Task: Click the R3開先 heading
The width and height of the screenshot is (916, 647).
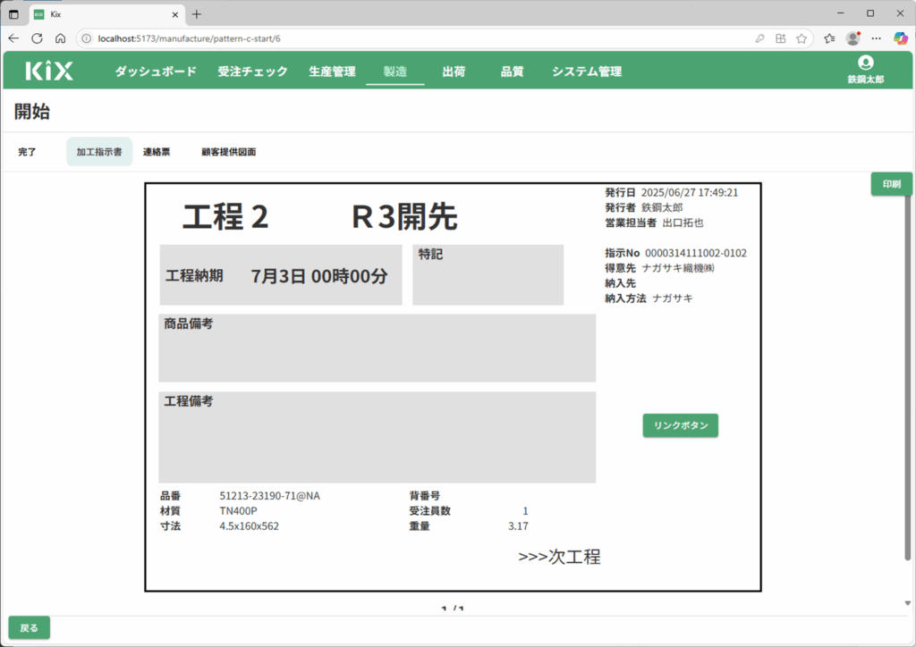Action: pyautogui.click(x=404, y=217)
